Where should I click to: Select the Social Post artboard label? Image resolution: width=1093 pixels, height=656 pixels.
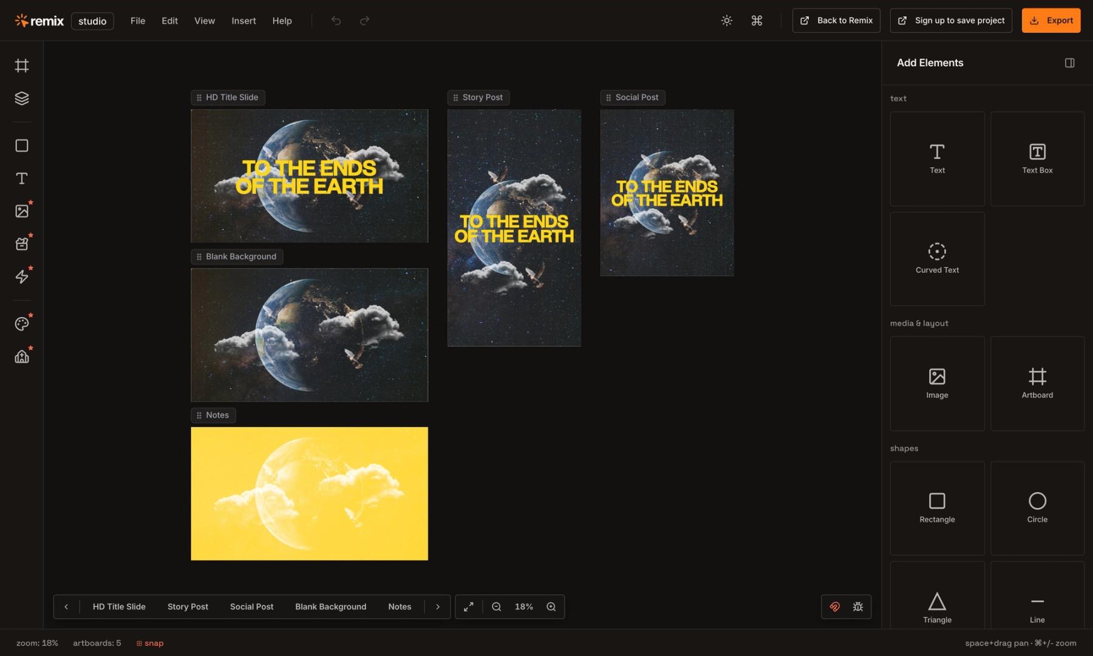[633, 97]
